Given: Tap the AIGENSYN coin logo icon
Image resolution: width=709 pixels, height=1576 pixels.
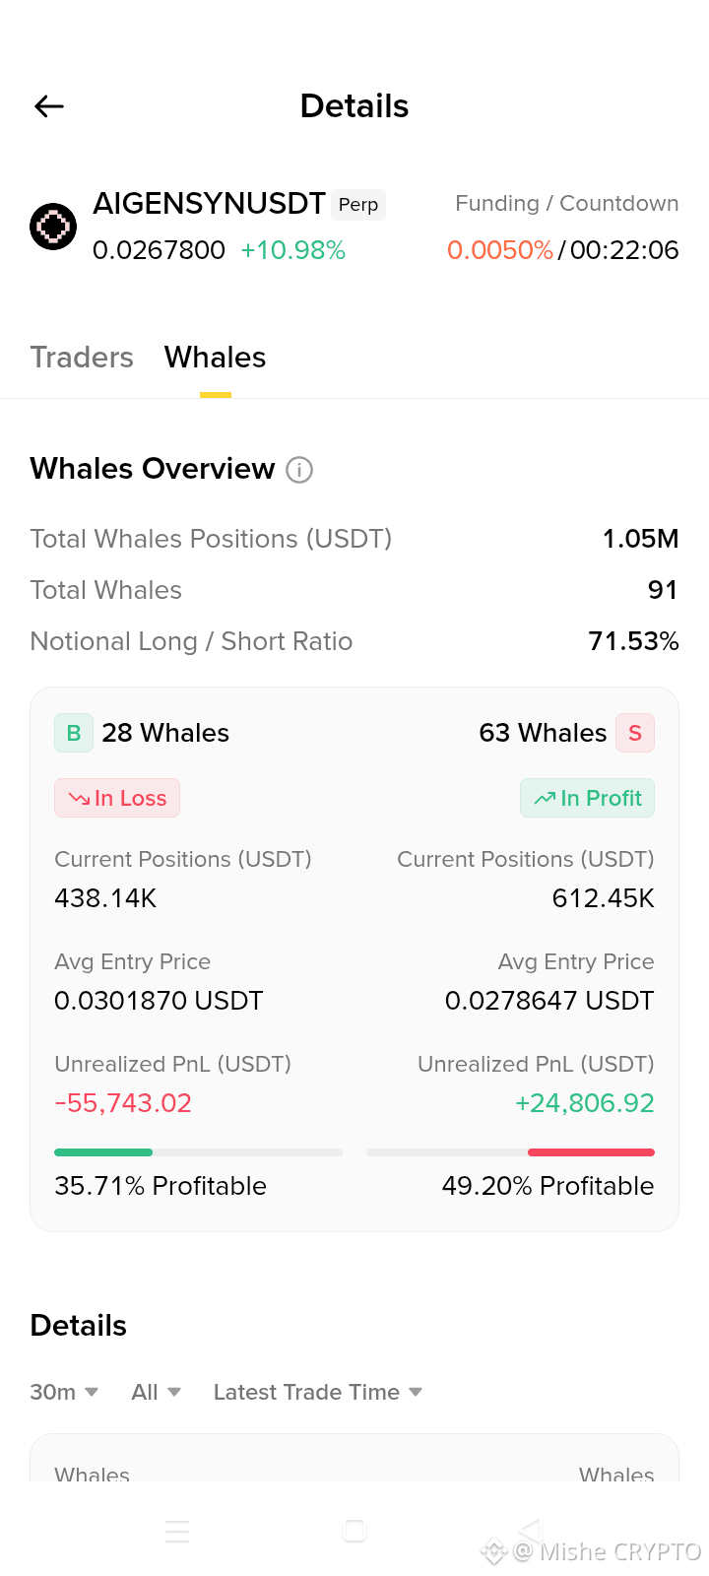Looking at the screenshot, I should pos(53,227).
